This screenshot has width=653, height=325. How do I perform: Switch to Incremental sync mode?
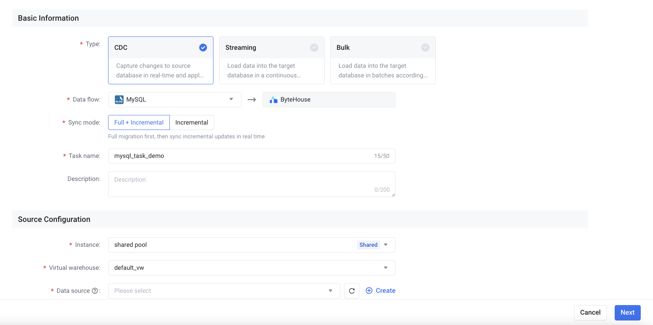click(x=192, y=123)
